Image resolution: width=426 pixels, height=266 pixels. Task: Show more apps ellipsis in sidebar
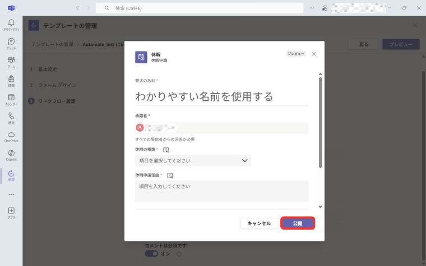pos(11,194)
